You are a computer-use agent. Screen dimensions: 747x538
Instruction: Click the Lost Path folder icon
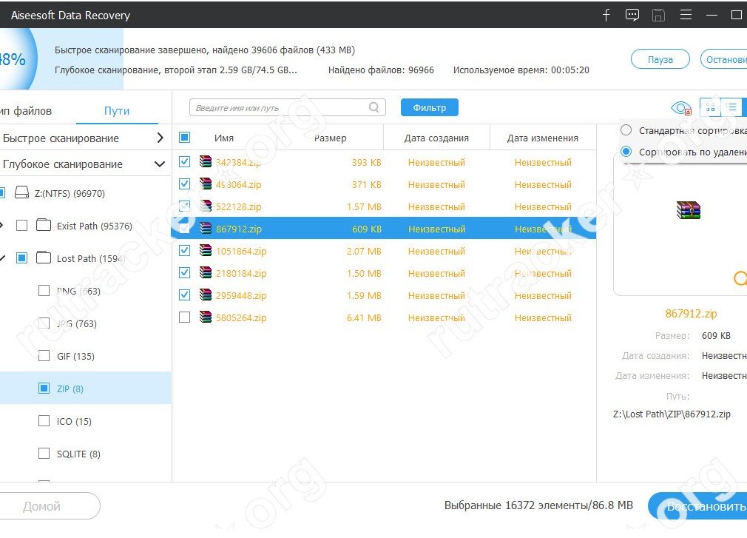pyautogui.click(x=44, y=258)
